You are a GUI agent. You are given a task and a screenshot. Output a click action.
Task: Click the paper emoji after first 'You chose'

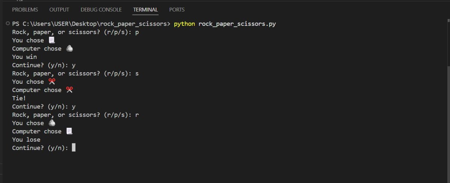pos(51,40)
